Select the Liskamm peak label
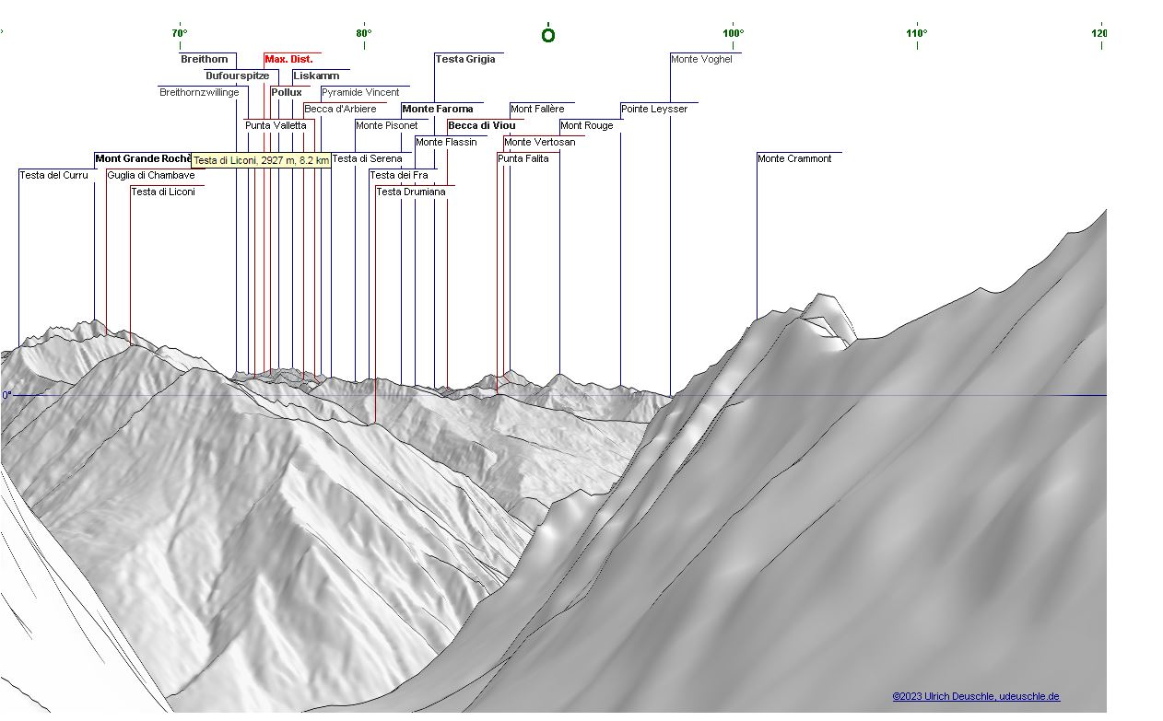Screen dimensions: 1163x721 [315, 76]
